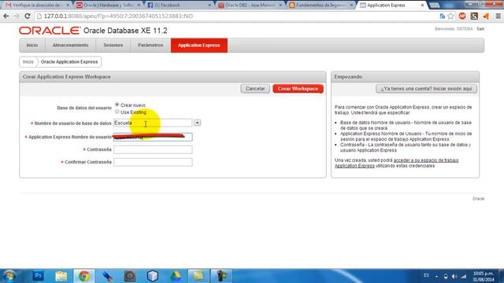Click Inicio breadcrumb link

tap(28, 61)
